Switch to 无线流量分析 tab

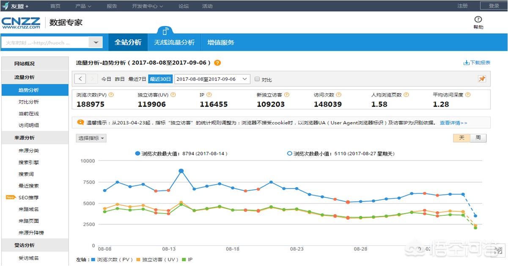[x=174, y=42]
